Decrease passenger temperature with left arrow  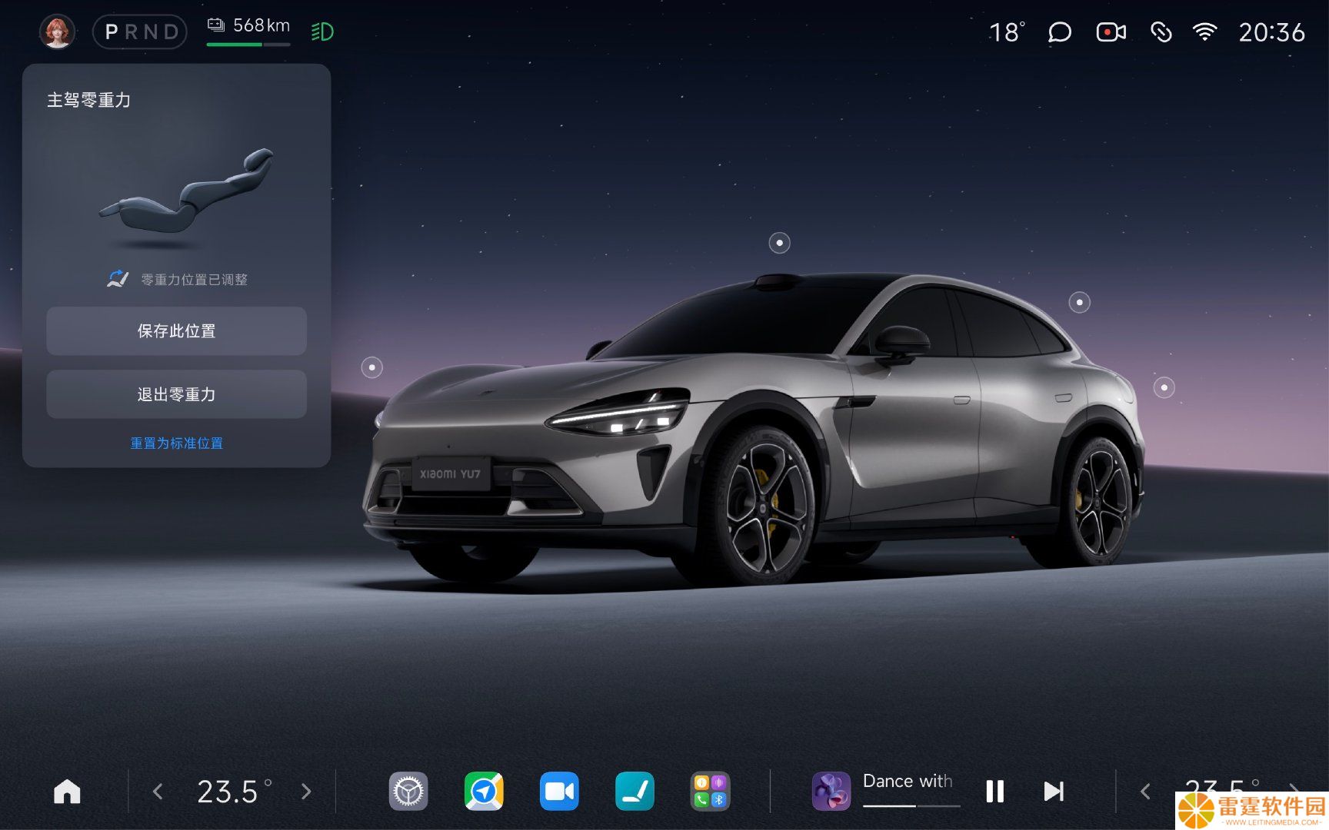click(1145, 792)
